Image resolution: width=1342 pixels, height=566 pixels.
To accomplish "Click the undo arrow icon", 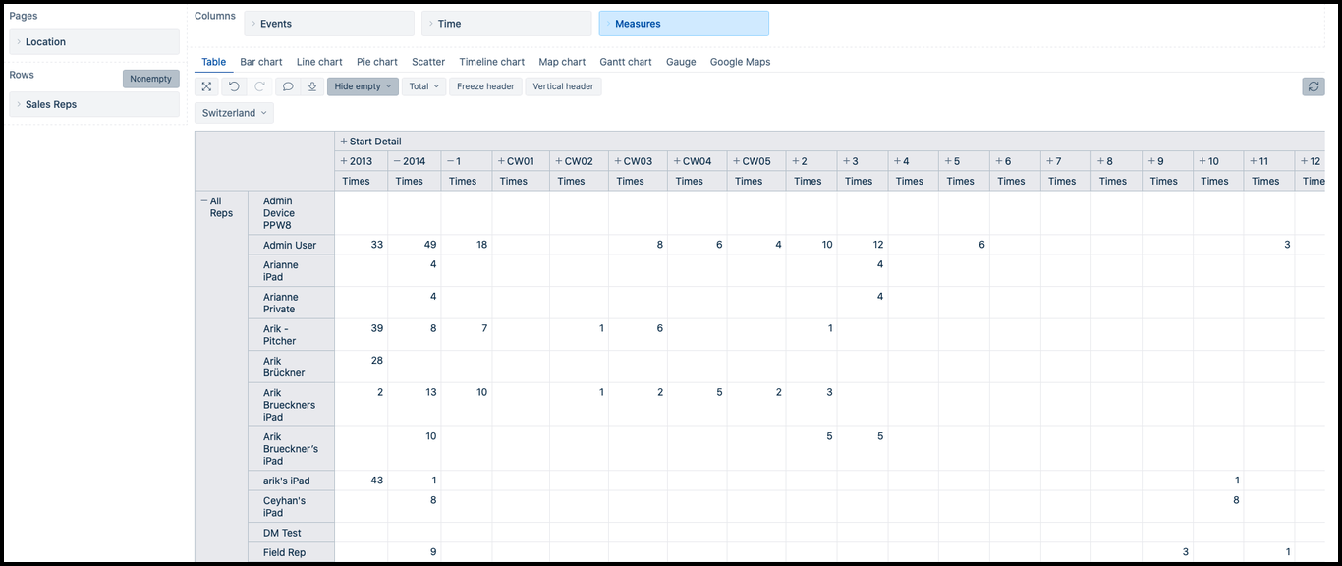I will (x=234, y=86).
